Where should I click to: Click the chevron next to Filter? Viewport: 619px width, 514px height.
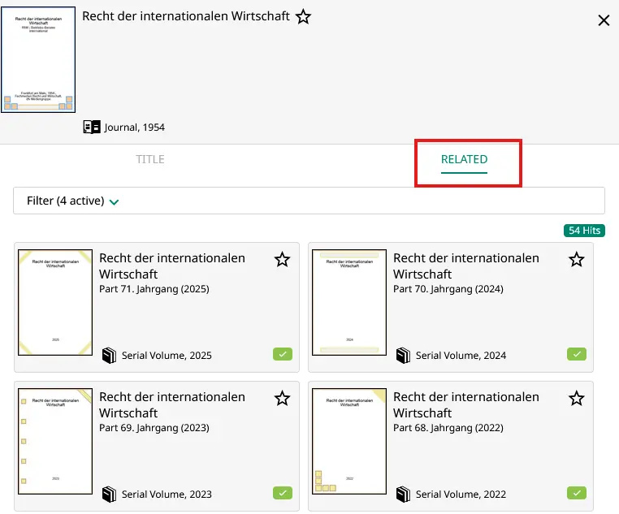pos(114,202)
